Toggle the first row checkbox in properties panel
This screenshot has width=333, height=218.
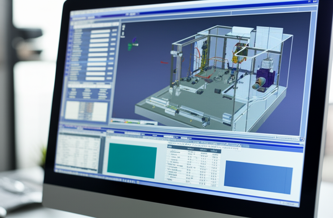click(72, 31)
